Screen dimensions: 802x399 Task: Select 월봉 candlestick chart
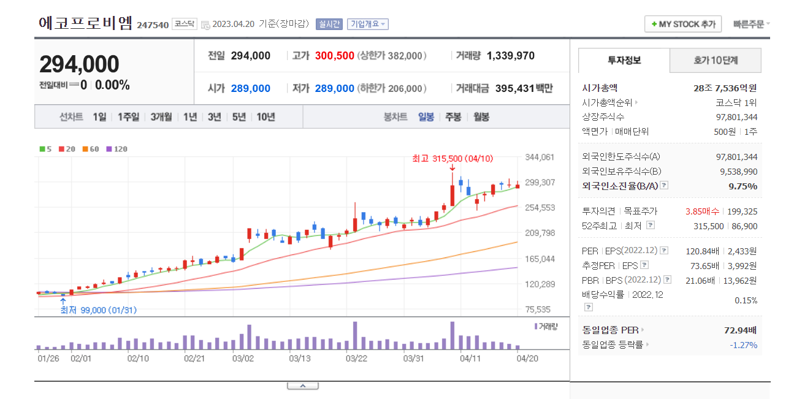tap(481, 117)
